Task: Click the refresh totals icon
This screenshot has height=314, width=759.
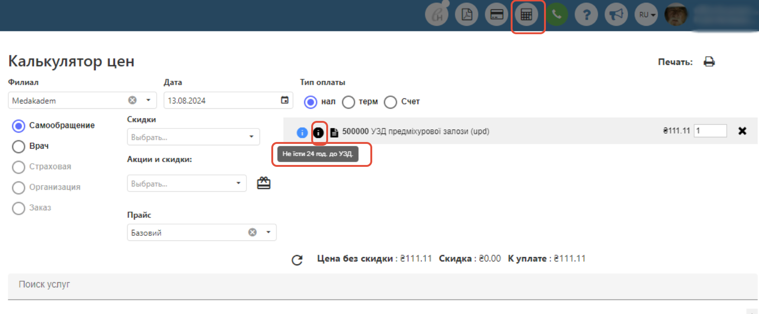Action: click(x=297, y=260)
